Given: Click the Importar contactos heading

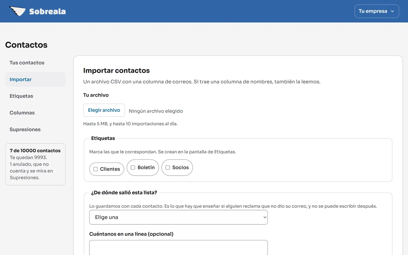Looking at the screenshot, I should [116, 70].
